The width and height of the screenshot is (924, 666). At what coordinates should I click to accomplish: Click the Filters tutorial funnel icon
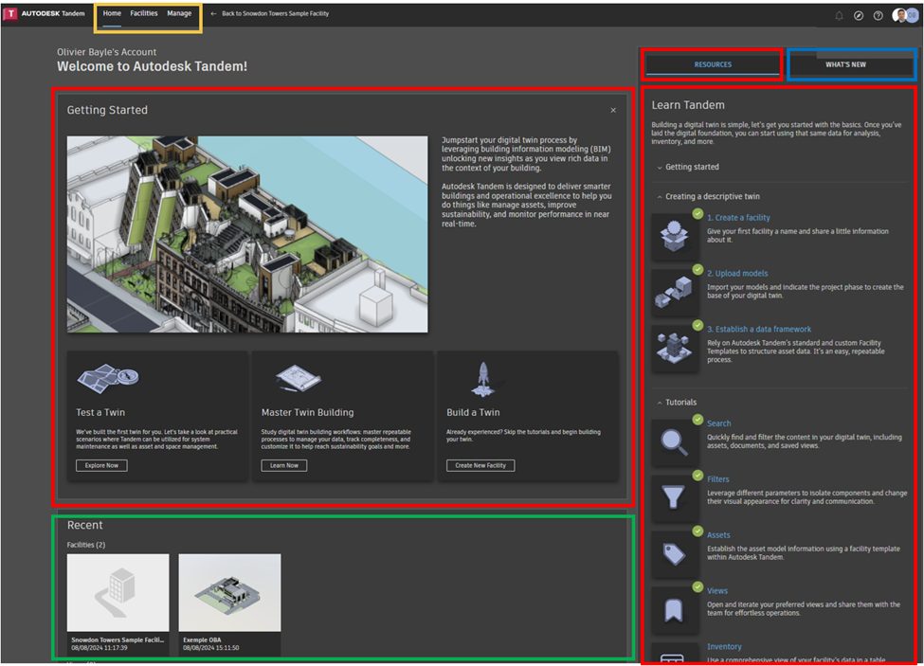click(674, 497)
